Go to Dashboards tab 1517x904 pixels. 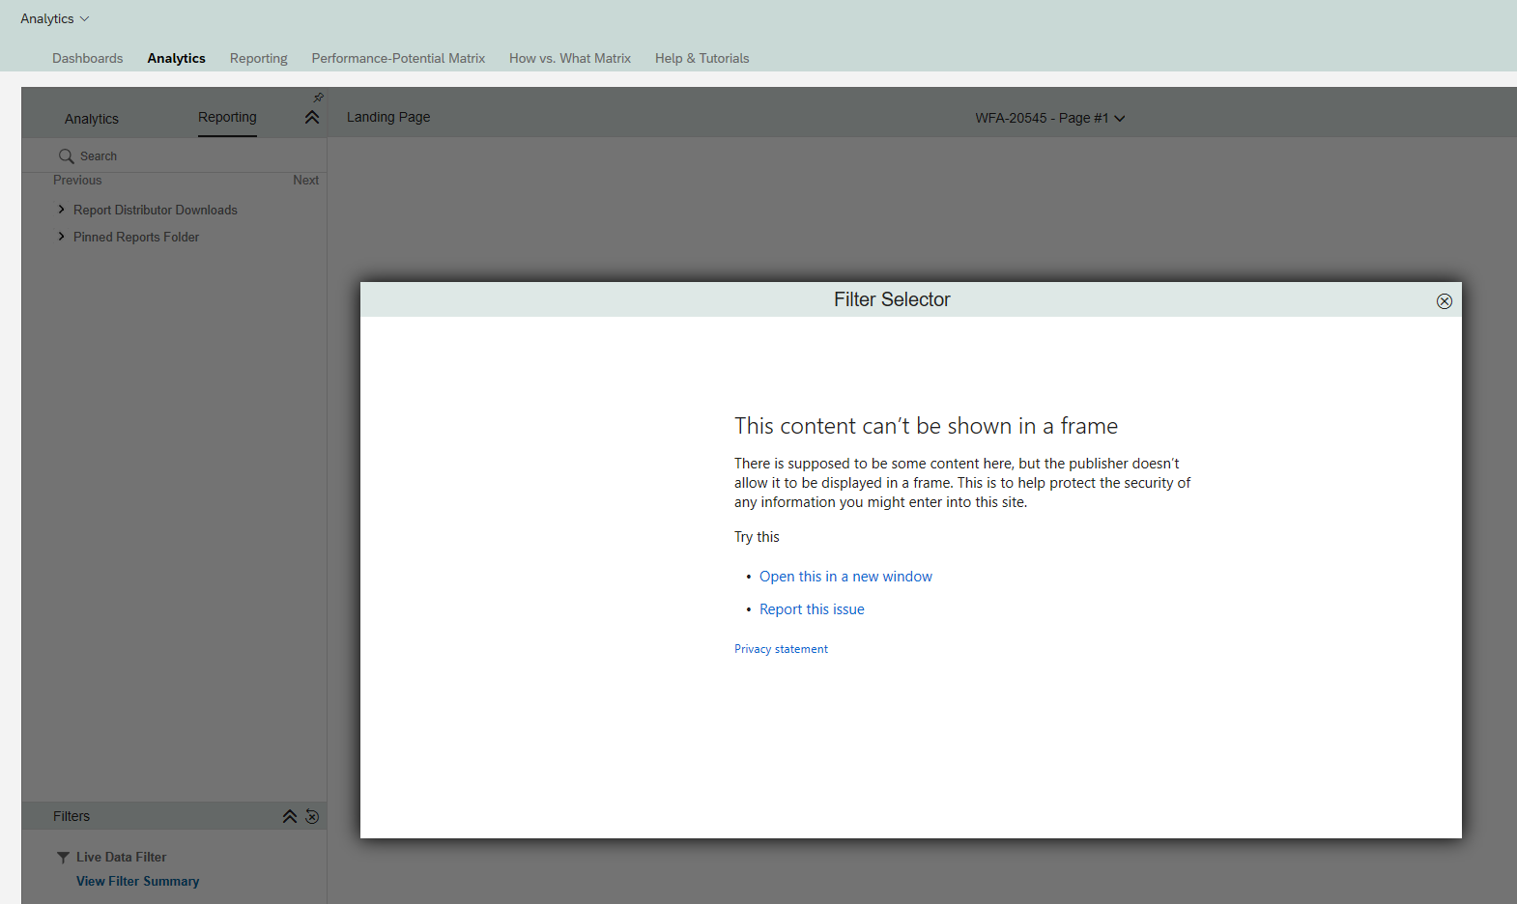(x=88, y=58)
